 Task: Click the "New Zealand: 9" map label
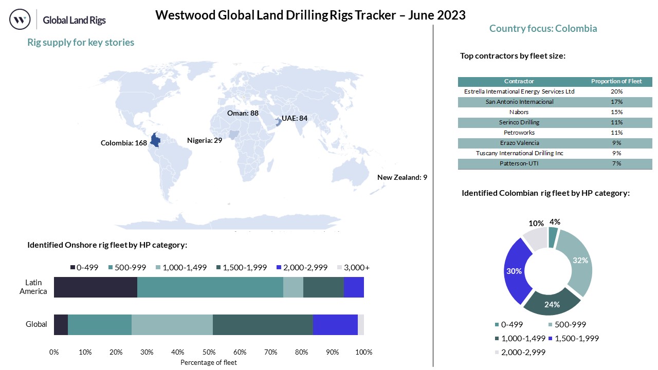[x=402, y=177]
